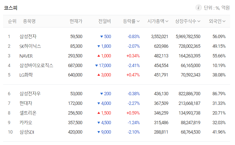
Task: Click LG화학 change rate +0.47%
Action: click(x=133, y=75)
